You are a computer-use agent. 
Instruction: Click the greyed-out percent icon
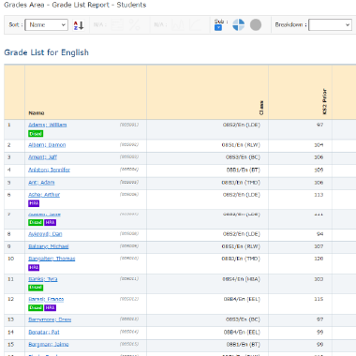pos(135,25)
